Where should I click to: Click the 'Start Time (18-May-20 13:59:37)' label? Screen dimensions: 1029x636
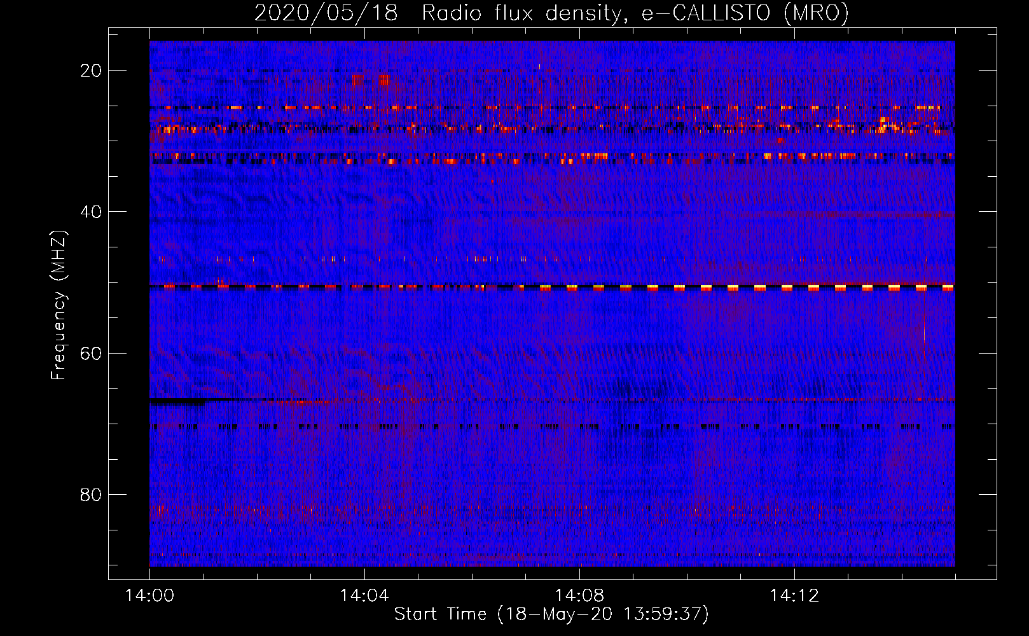(x=551, y=614)
